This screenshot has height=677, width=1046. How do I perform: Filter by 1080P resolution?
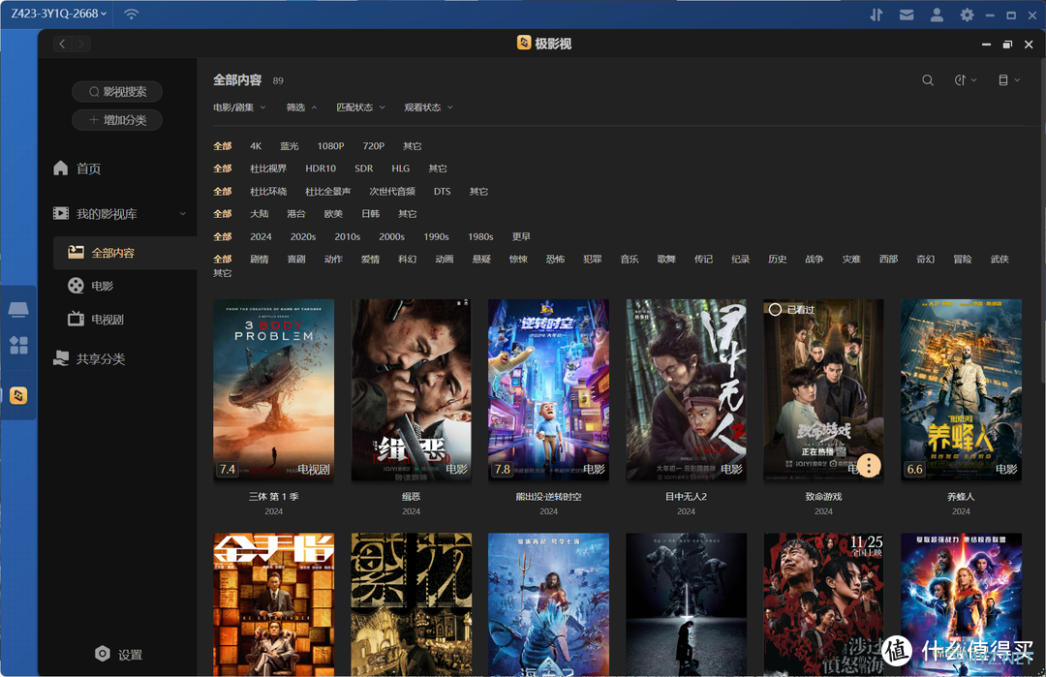331,146
